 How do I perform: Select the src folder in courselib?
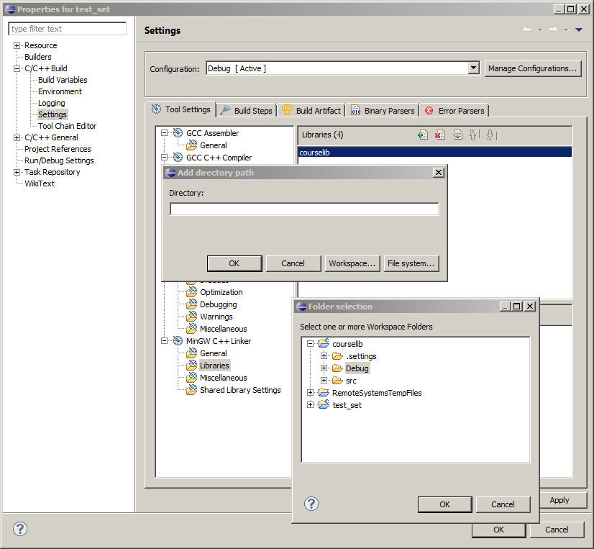coord(350,381)
